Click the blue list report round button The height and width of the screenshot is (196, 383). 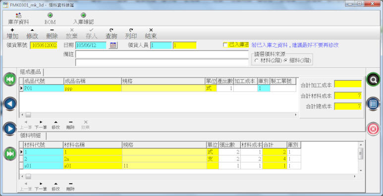[373, 104]
